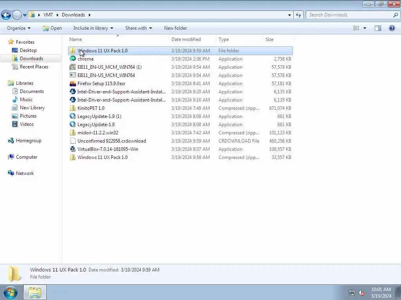Select Computer in navigation pane

[x=27, y=157]
